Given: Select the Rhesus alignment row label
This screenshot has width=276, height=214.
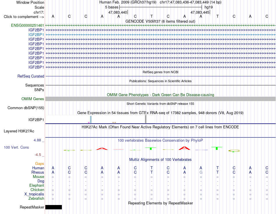Looking at the screenshot, I should tap(38, 172).
